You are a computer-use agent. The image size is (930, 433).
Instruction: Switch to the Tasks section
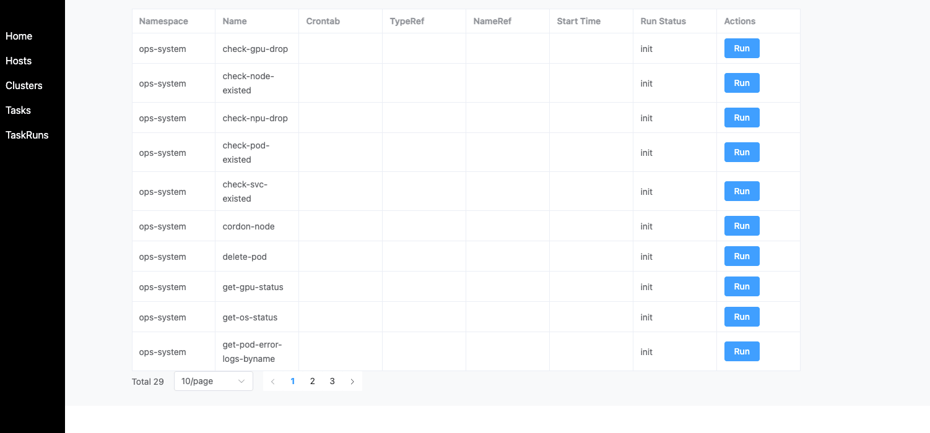(x=18, y=110)
